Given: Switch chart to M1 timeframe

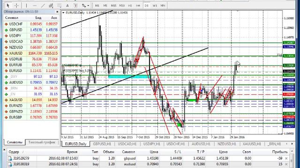Looking at the screenshot, I should pyautogui.click(x=97, y=6).
